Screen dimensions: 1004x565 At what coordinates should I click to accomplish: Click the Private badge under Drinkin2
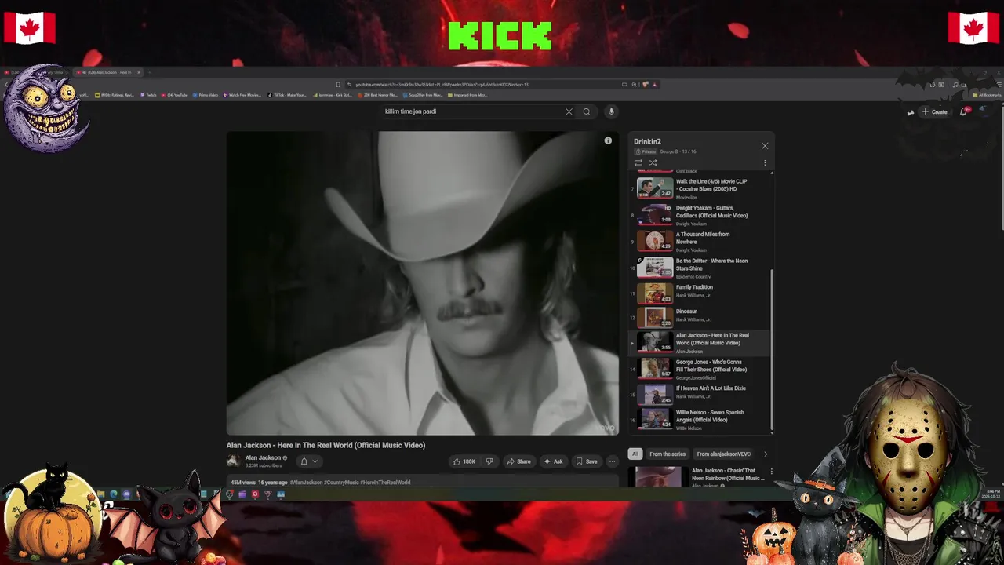[x=645, y=151]
